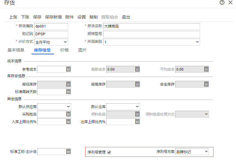Image resolution: width=236 pixels, height=164 pixels.
Task: Switch to the 基本信息 tab
Action: 16,50
